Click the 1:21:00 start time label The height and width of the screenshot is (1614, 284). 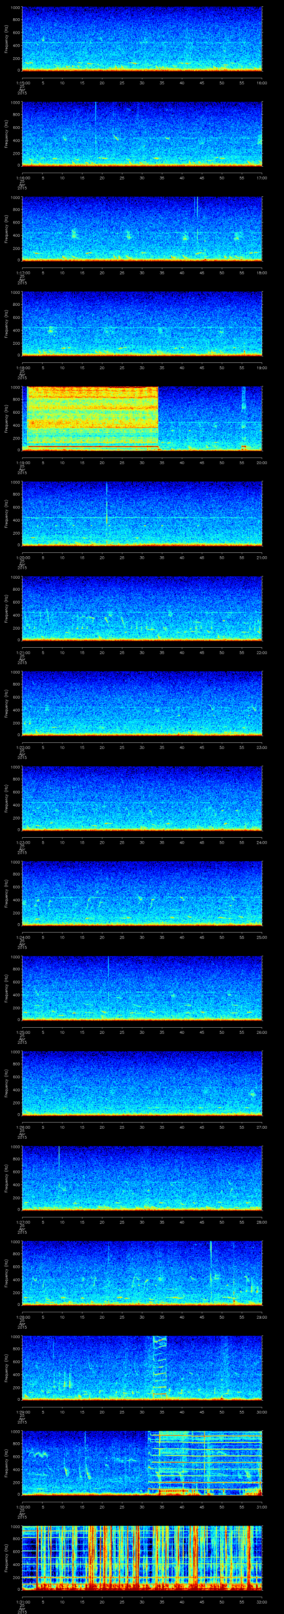point(22,652)
